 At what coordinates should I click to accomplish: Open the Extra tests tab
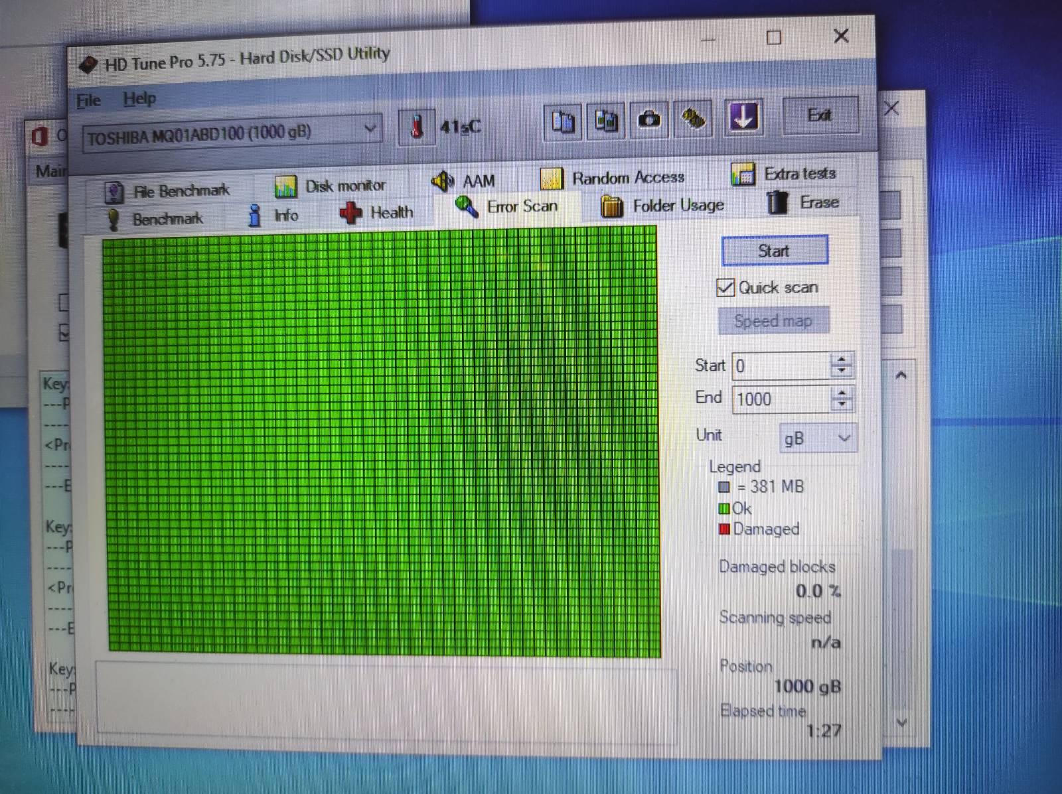pyautogui.click(x=783, y=174)
